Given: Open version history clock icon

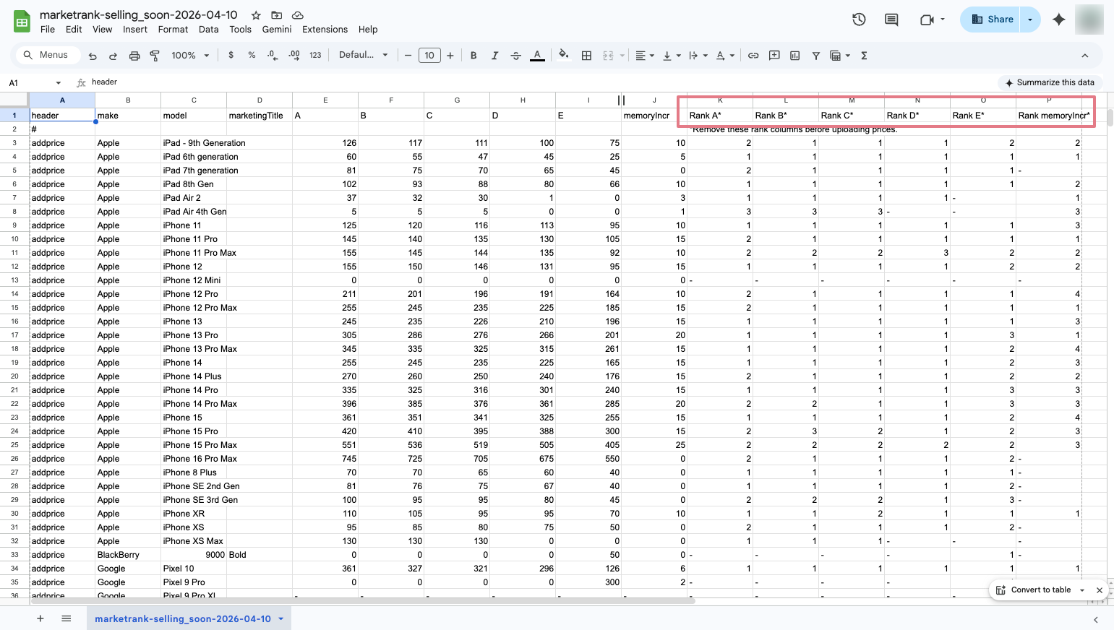Looking at the screenshot, I should (859, 20).
